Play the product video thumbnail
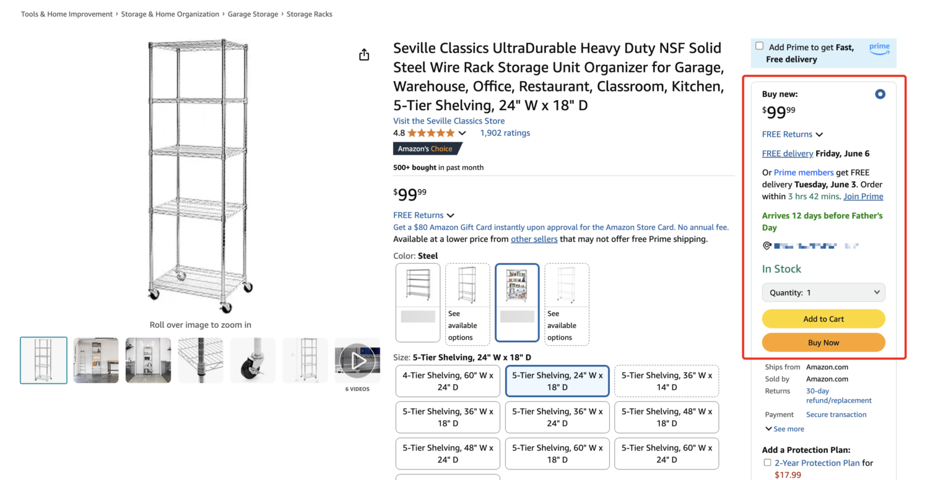The height and width of the screenshot is (480, 951). [358, 360]
